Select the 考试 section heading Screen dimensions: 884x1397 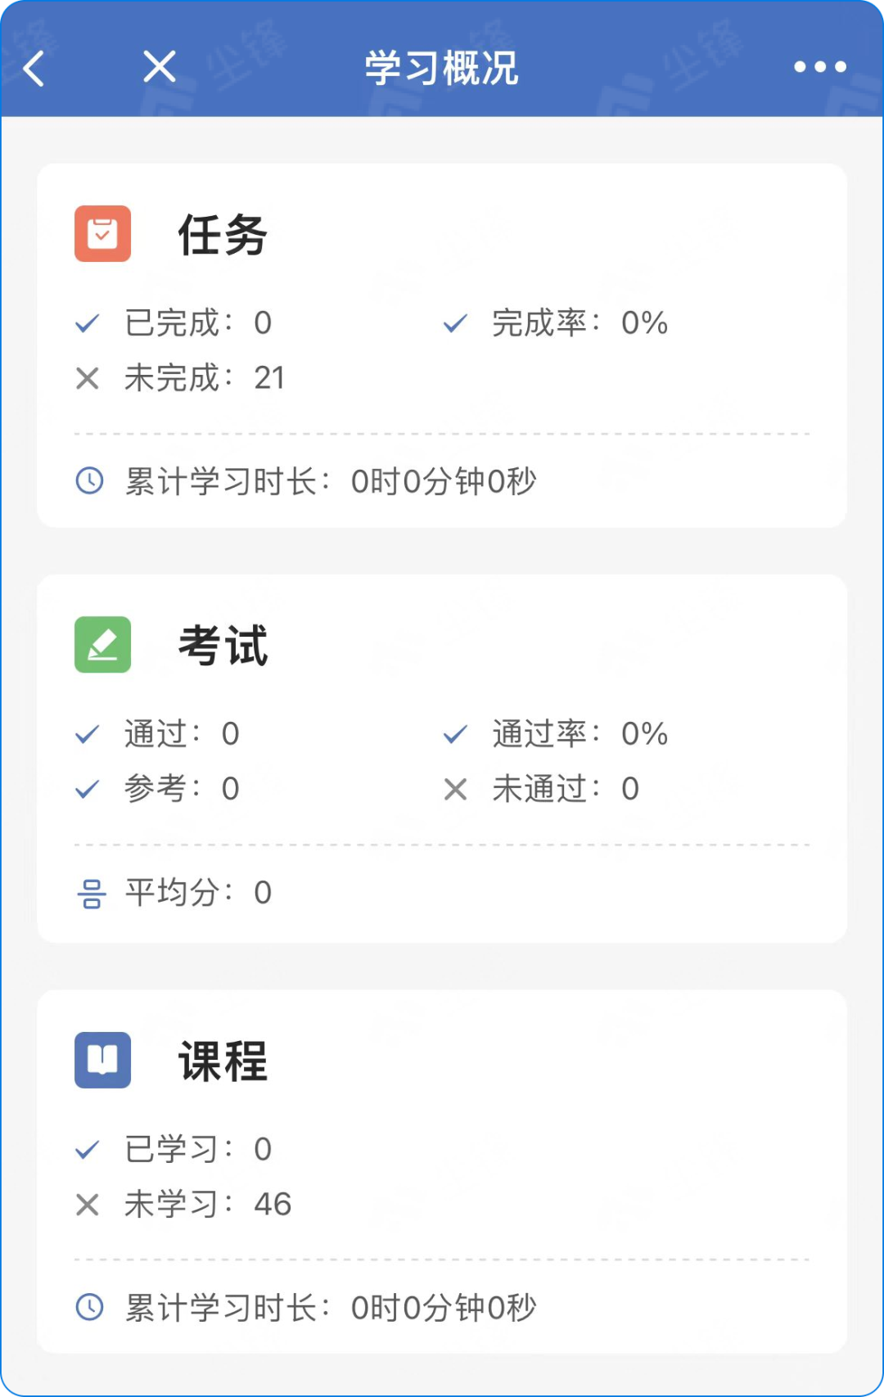(x=223, y=647)
